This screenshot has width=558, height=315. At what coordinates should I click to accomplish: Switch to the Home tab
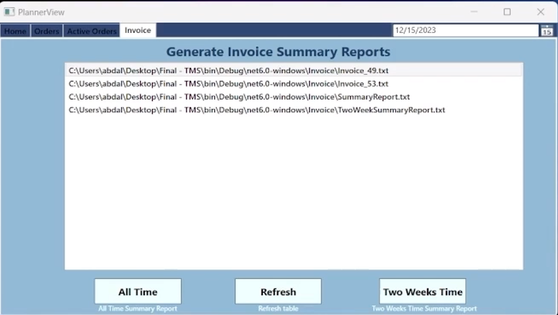pyautogui.click(x=15, y=31)
